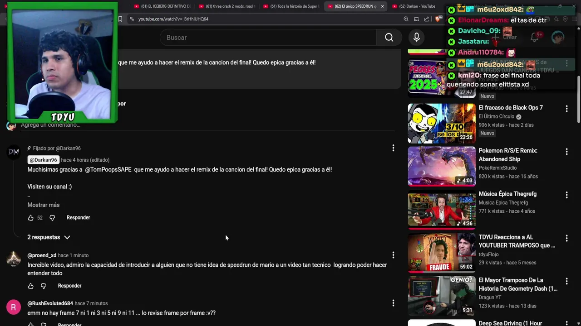
Task: Click @RushEvoluted684 profile avatar
Action: (x=14, y=307)
